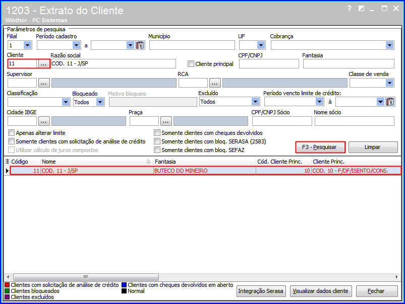Select BUTECO DO MINEIRO cell
405x304 pixels.
click(205, 171)
